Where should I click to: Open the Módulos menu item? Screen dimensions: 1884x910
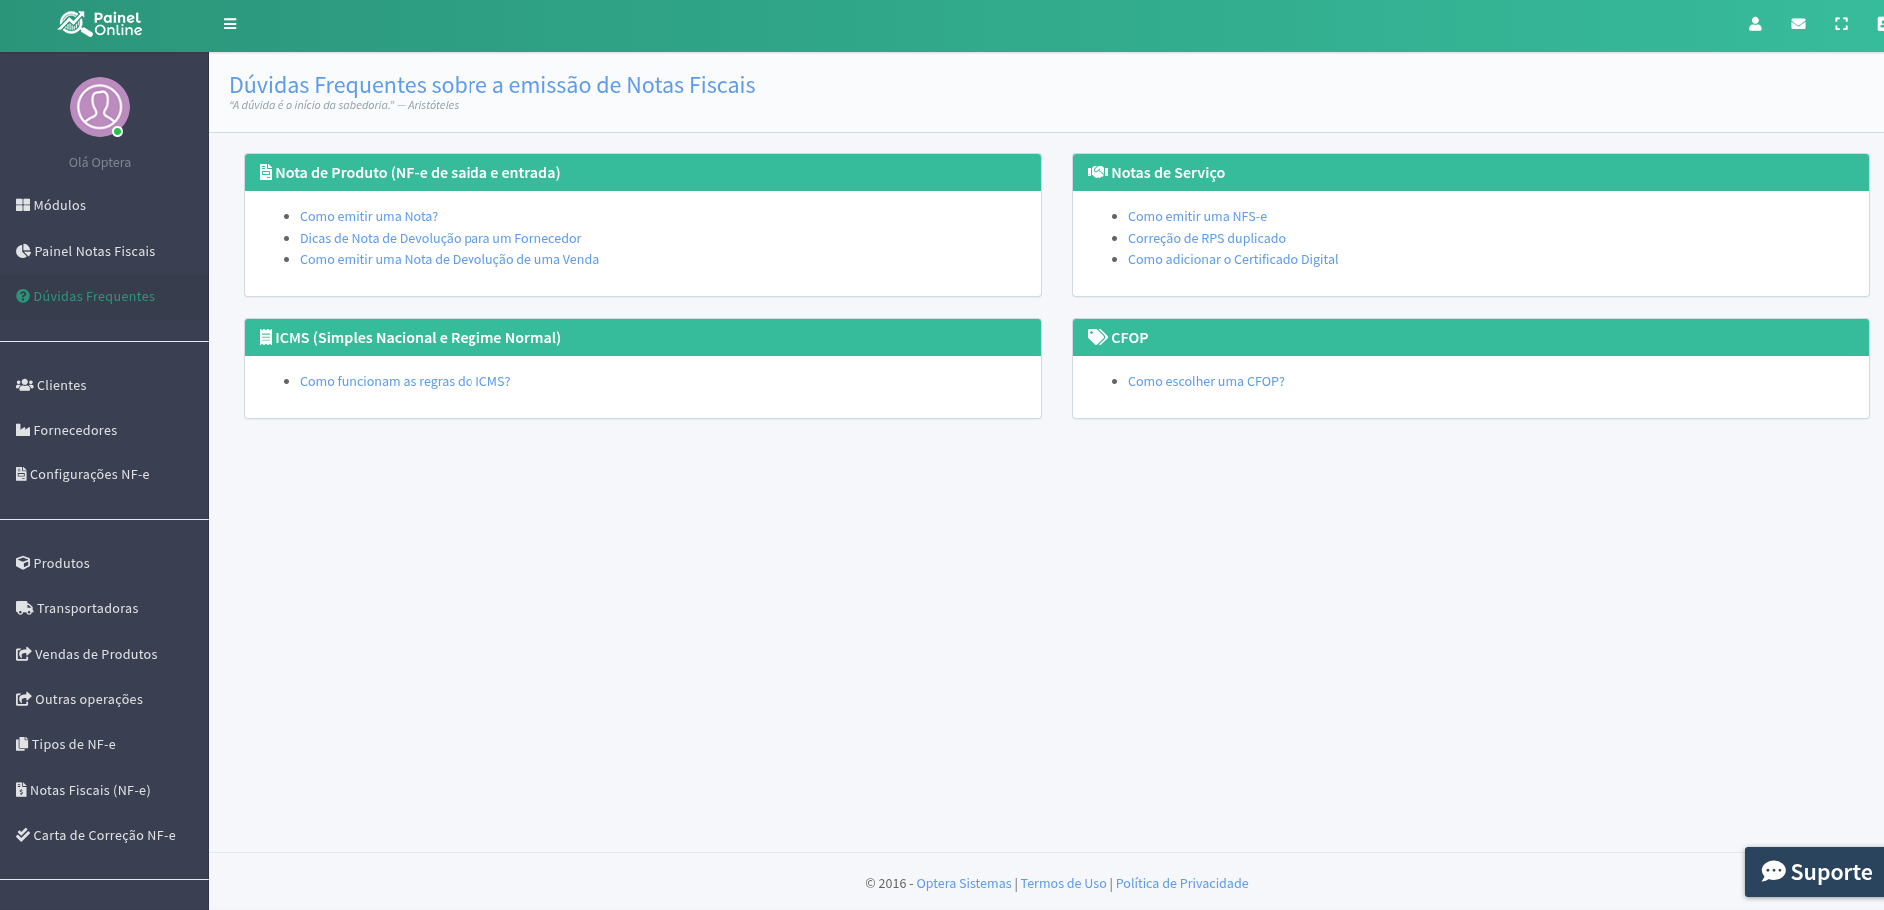tap(59, 206)
